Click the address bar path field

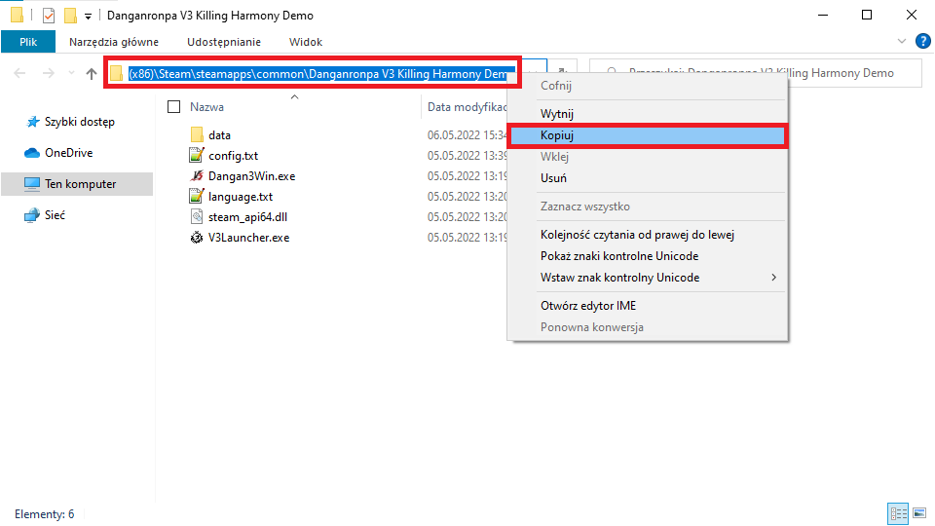click(320, 74)
